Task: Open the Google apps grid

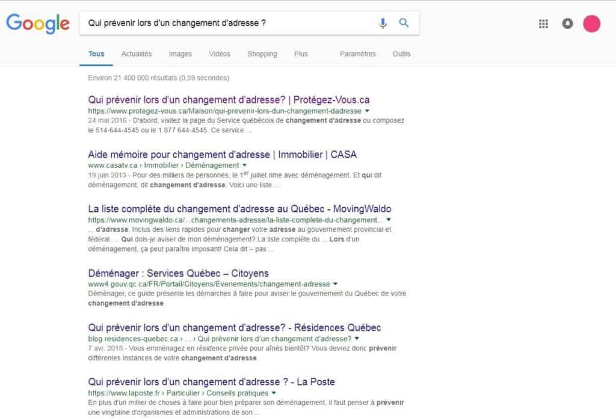Action: tap(543, 23)
